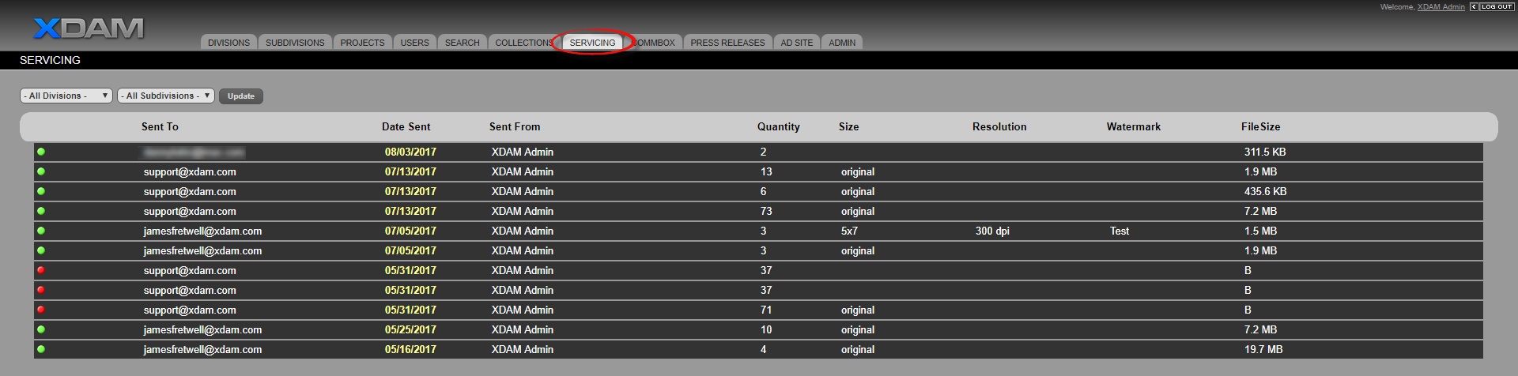Image resolution: width=1518 pixels, height=376 pixels.
Task: Click green status dot for 05/16/2017 row
Action: tap(41, 349)
